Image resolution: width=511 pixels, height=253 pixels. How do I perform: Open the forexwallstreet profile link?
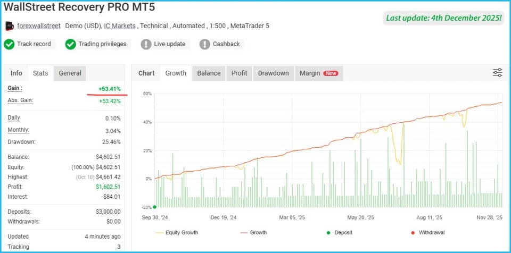tap(39, 26)
